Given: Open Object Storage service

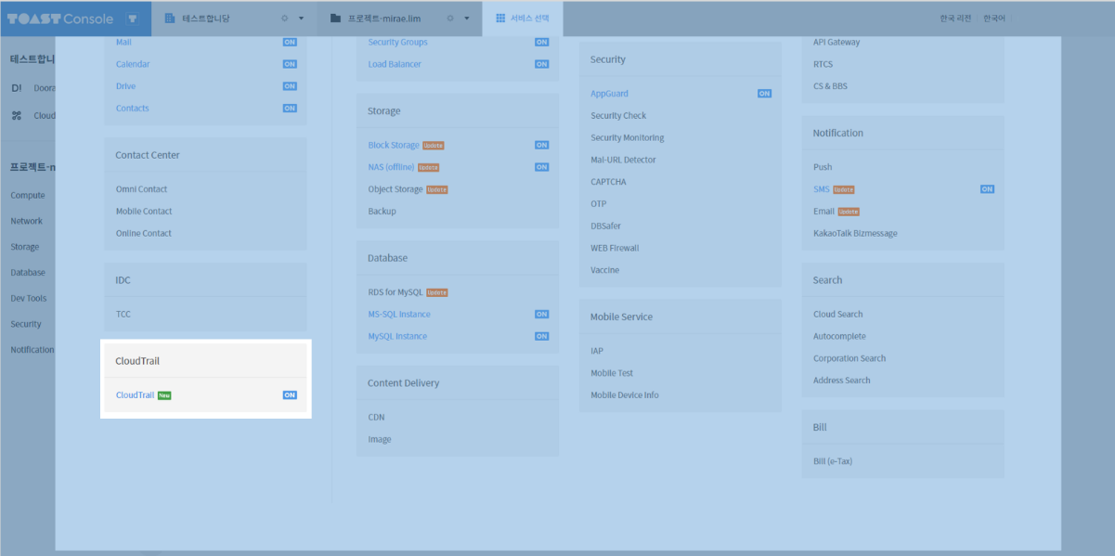Looking at the screenshot, I should pyautogui.click(x=395, y=189).
